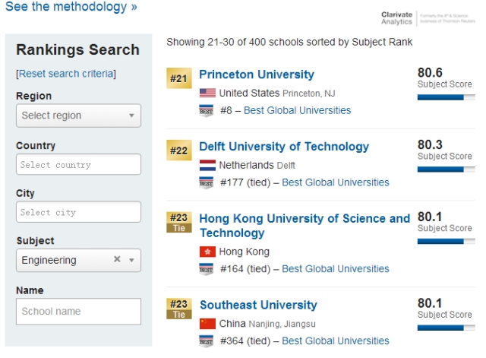Open the Select region dropdown

coord(78,116)
